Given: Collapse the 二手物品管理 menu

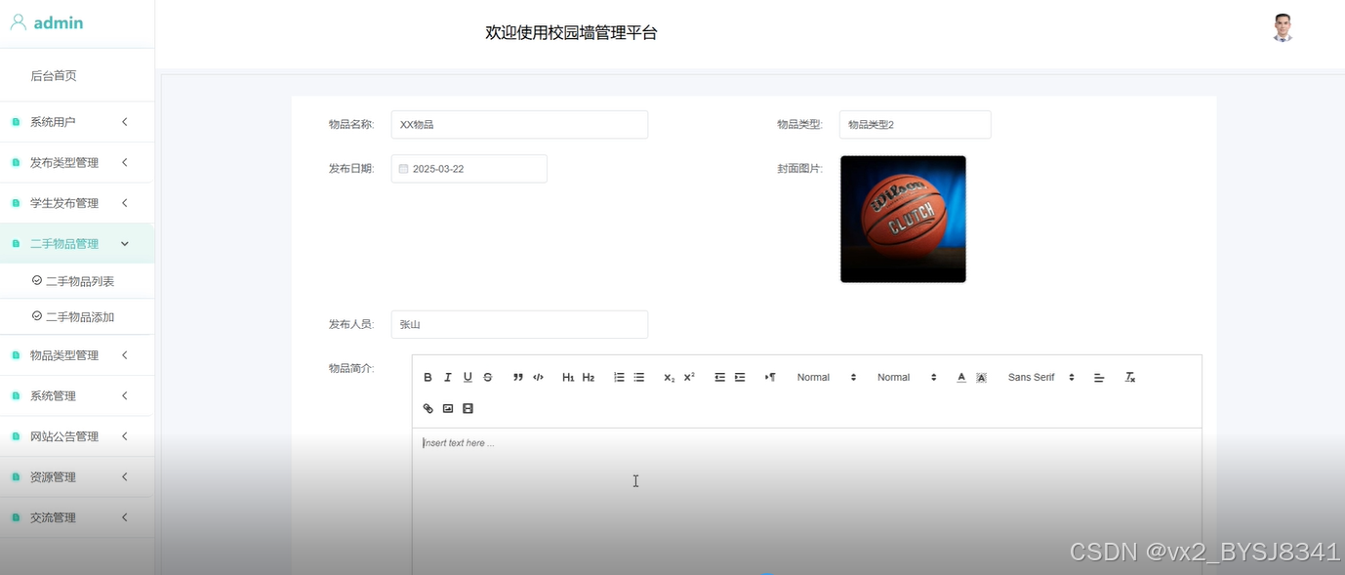Looking at the screenshot, I should coord(77,243).
